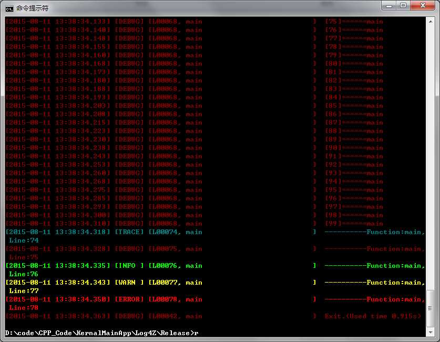Click the [90]=====main log entry
Image resolution: width=440 pixels, height=342 pixels.
[x=354, y=148]
